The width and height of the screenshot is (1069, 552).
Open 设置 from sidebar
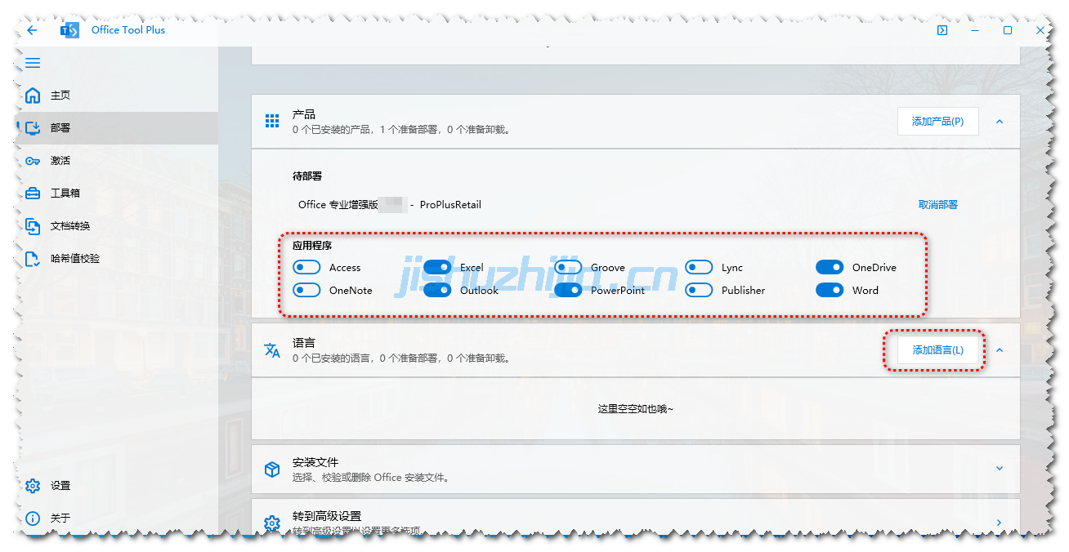117,486
